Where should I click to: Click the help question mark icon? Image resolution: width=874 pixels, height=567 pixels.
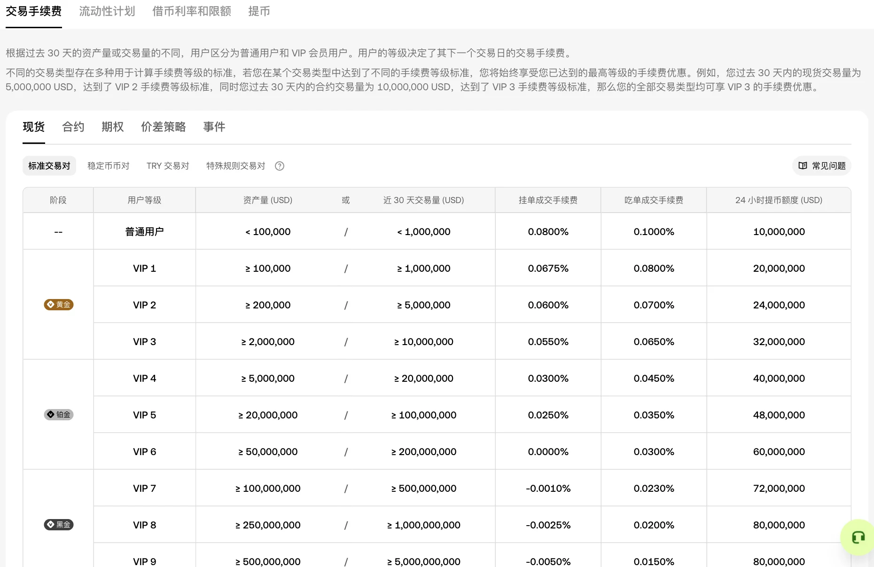point(280,166)
